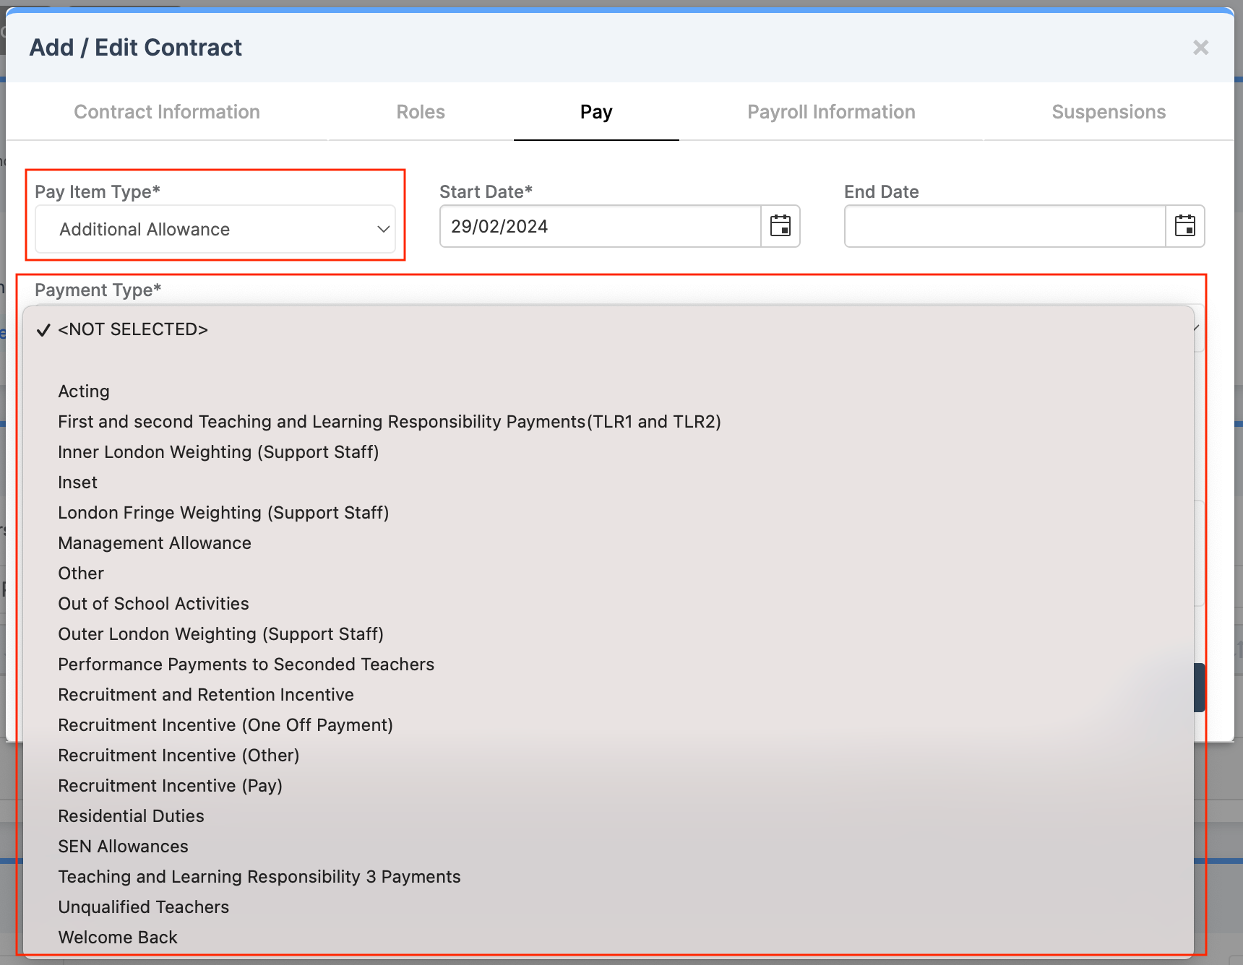This screenshot has width=1243, height=965.
Task: Pick the Management Allowance option
Action: tap(155, 543)
